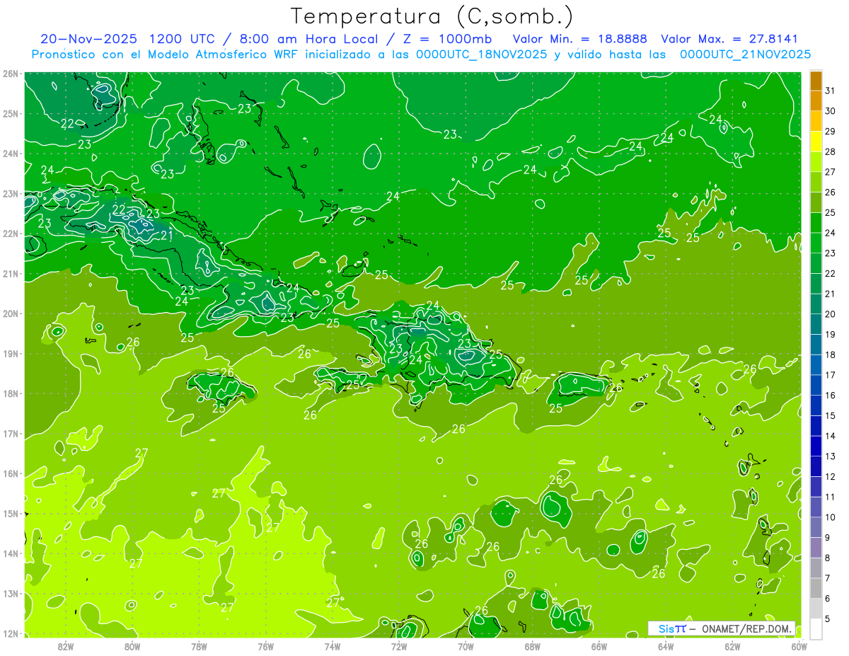Click the 80W longitude axis label
Viewport: 849px width, 656px height.
click(132, 646)
